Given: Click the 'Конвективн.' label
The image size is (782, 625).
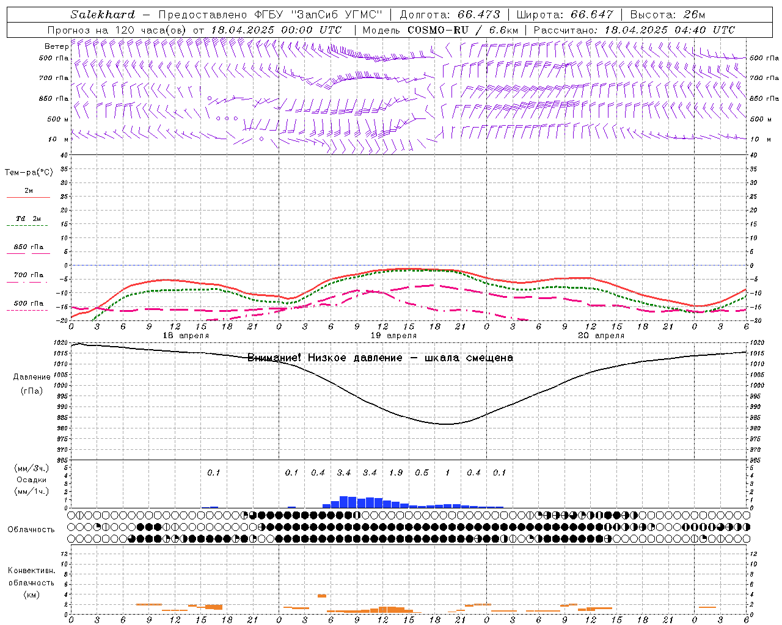Looking at the screenshot, I should (x=32, y=571).
